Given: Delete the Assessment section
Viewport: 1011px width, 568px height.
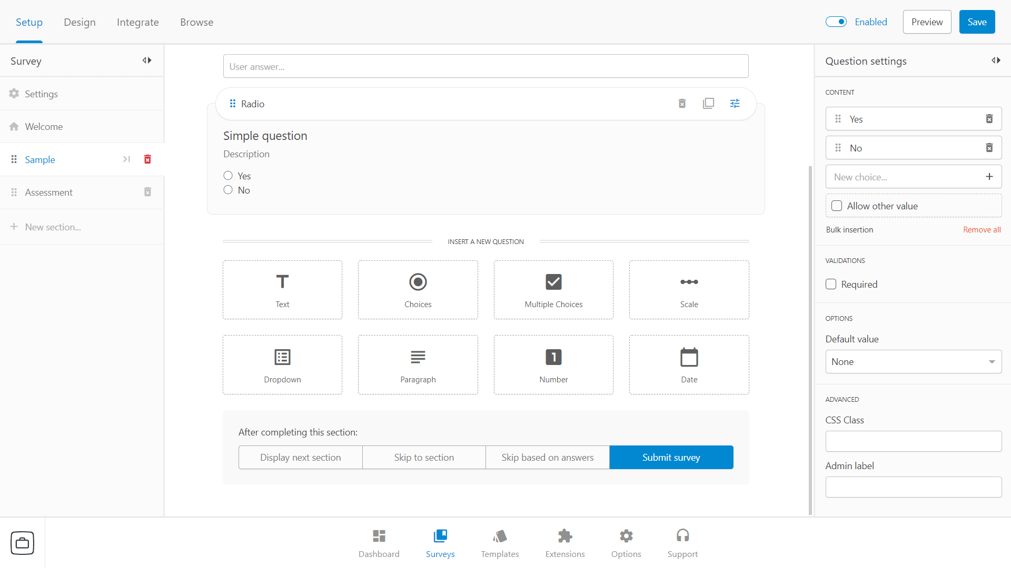Looking at the screenshot, I should (x=147, y=192).
